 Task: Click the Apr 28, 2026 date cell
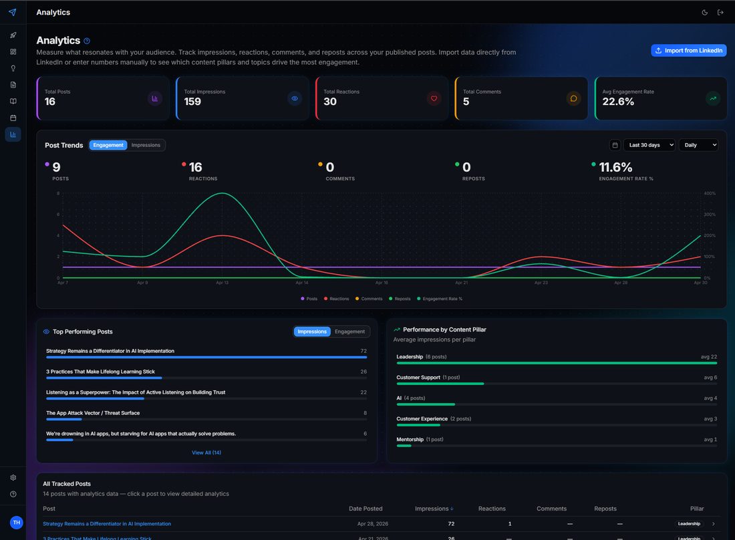(x=373, y=523)
